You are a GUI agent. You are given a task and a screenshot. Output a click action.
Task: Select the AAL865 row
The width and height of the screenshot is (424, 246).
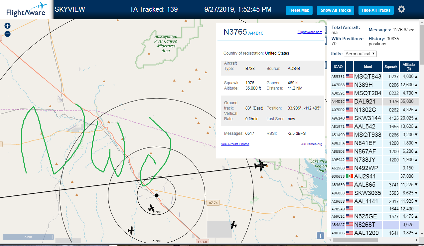pyautogui.click(x=374, y=185)
